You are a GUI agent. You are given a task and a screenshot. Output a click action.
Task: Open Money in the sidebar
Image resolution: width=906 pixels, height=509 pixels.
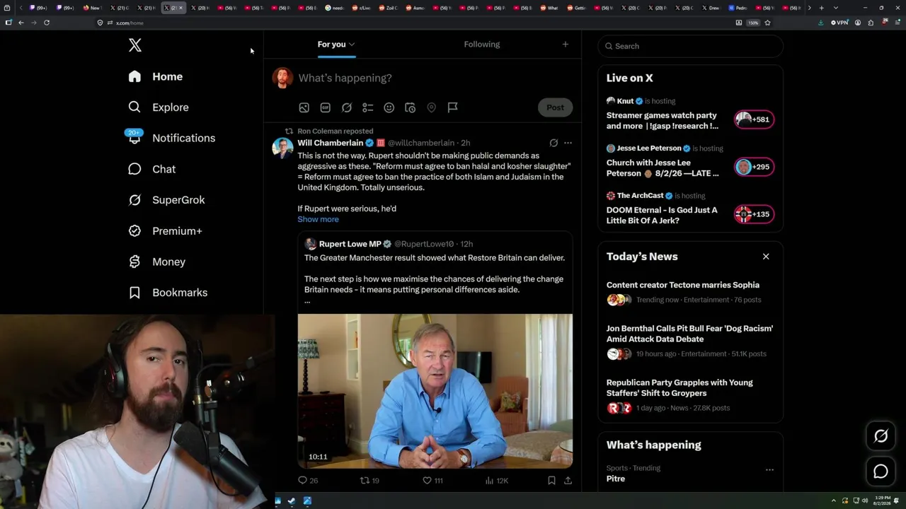click(156, 262)
